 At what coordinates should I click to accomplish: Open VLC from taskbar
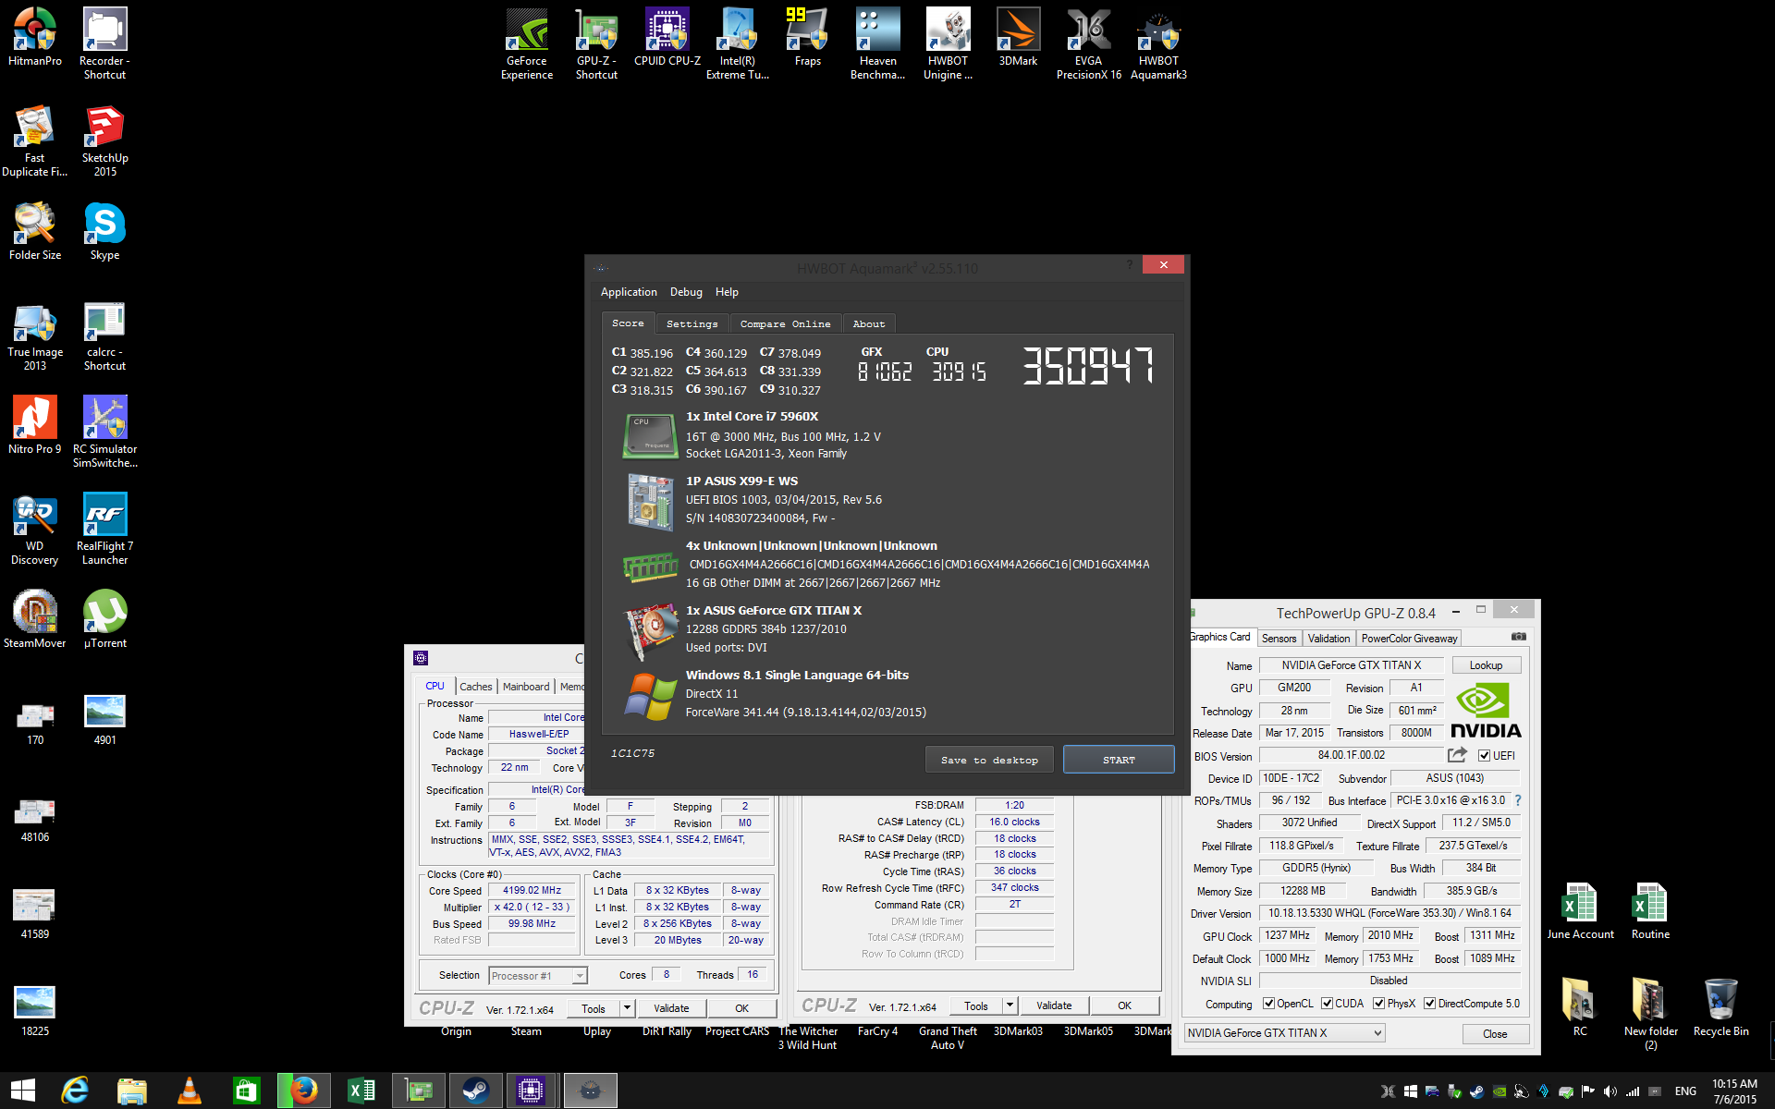189,1091
